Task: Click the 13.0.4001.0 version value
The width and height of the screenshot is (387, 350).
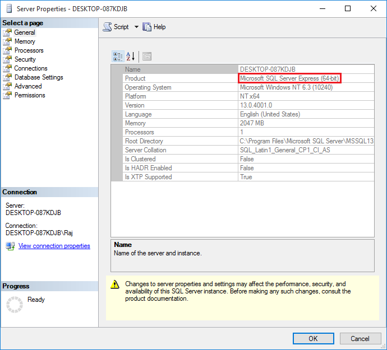Action: coord(256,105)
